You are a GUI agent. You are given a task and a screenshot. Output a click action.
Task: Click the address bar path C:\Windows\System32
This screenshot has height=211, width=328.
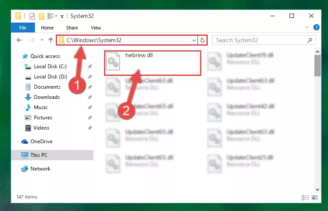tap(94, 40)
